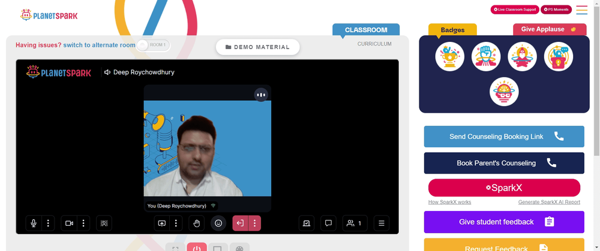Open the chat panel icon
600x251 pixels.
tap(328, 223)
